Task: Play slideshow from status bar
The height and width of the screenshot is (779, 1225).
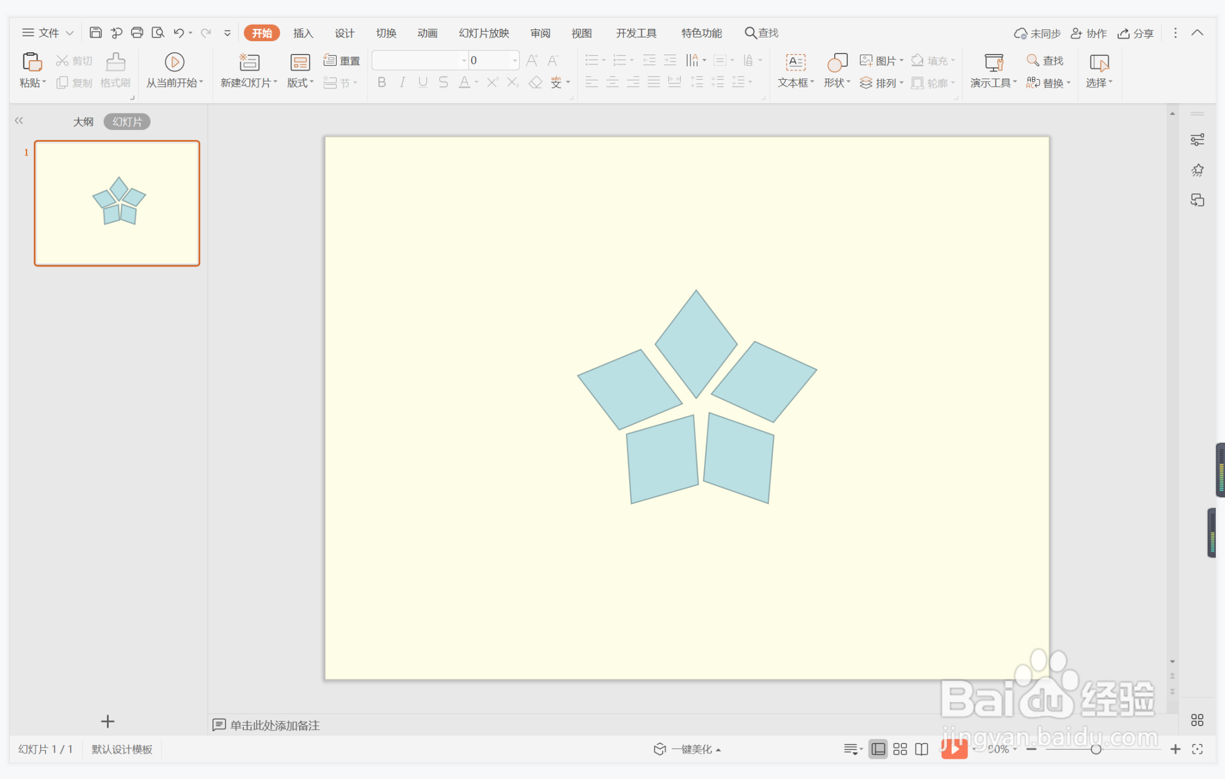Action: (954, 748)
